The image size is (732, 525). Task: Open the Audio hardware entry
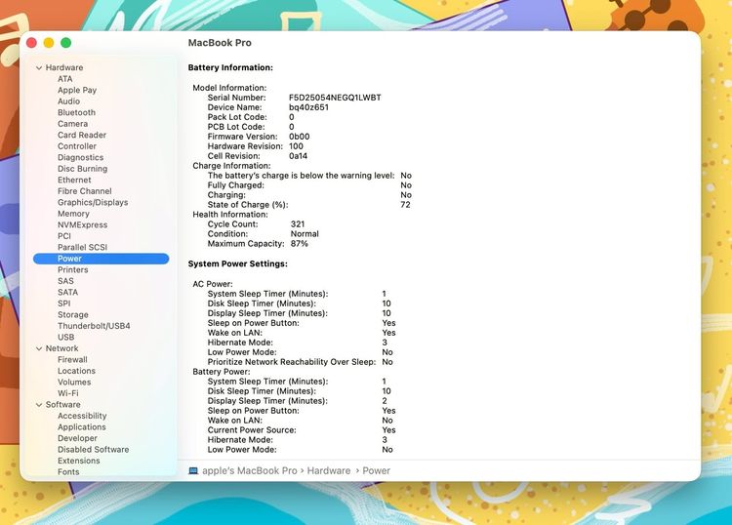[x=68, y=101]
